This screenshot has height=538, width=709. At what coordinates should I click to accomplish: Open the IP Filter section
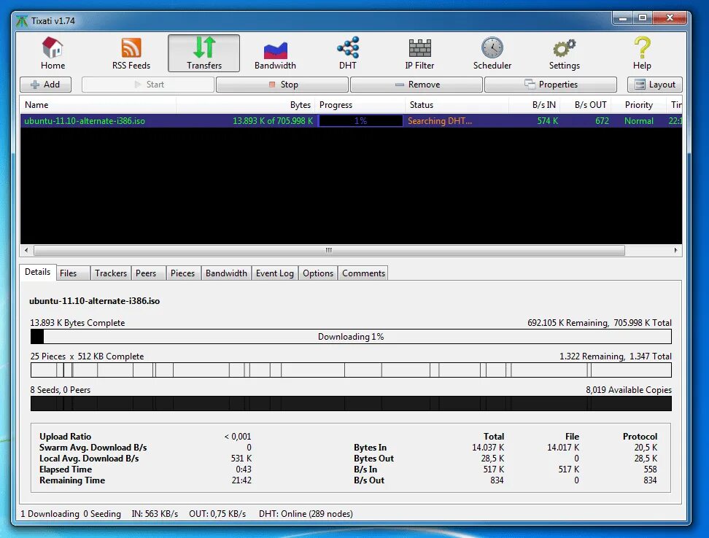[x=419, y=53]
